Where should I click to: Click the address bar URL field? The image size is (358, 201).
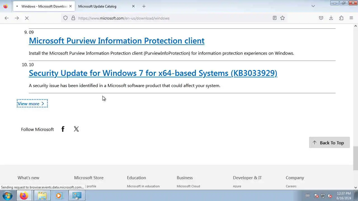pyautogui.click(x=173, y=18)
